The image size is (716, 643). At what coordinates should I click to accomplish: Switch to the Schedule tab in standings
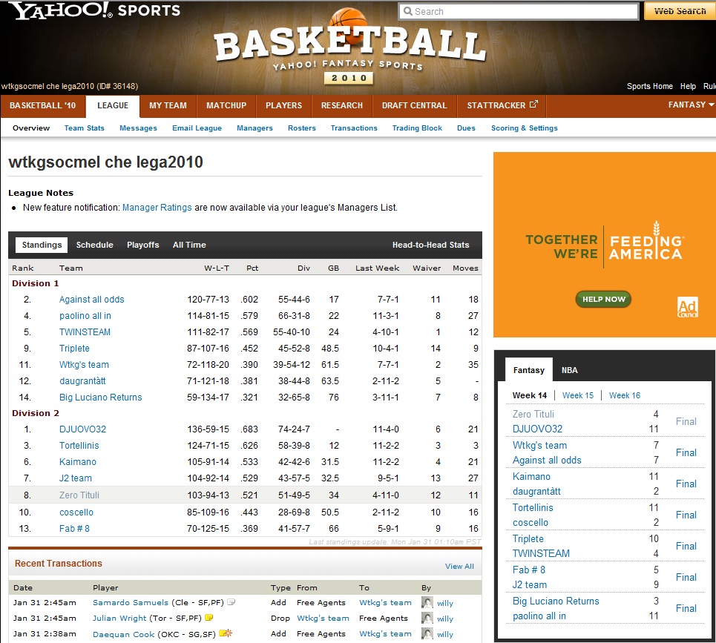tap(95, 245)
